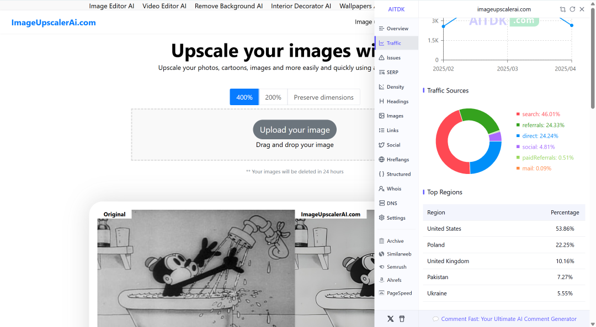Click the Ukraine region row
The height and width of the screenshot is (327, 596).
tap(504, 293)
